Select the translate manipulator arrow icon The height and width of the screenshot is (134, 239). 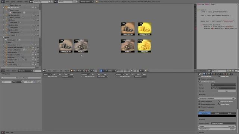point(101,71)
